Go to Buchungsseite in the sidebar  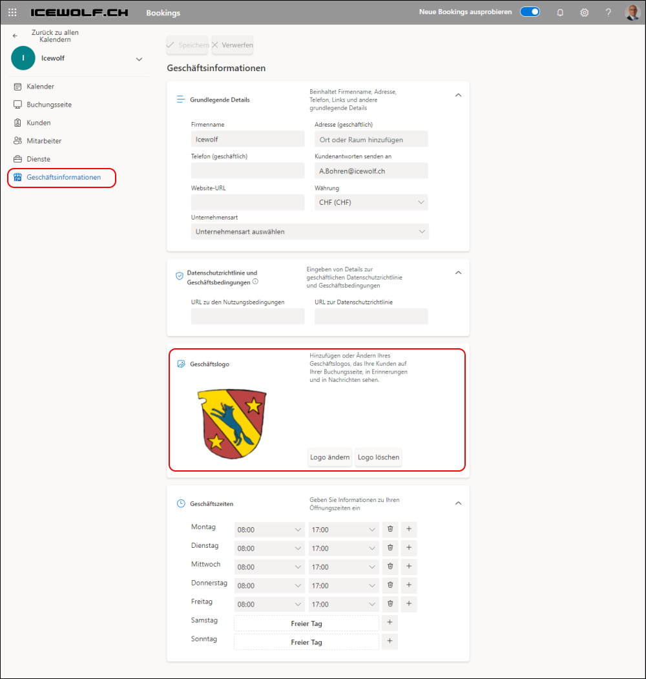[43, 105]
